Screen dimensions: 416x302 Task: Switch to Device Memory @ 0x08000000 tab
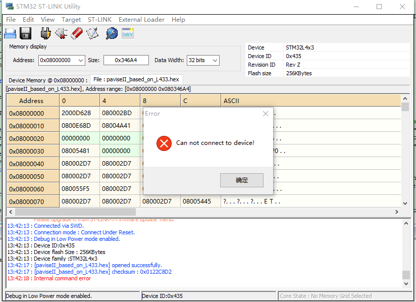click(x=48, y=80)
